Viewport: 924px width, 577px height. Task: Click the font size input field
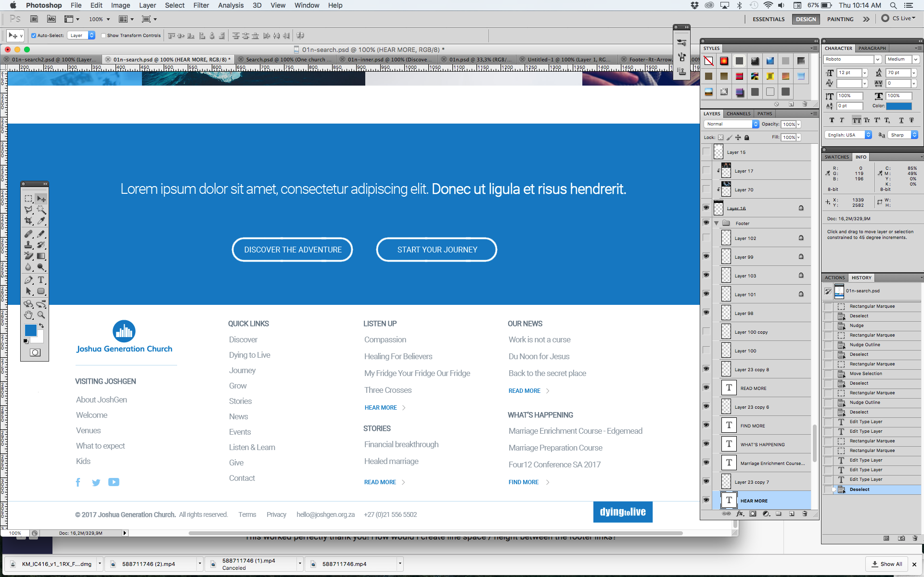click(849, 73)
